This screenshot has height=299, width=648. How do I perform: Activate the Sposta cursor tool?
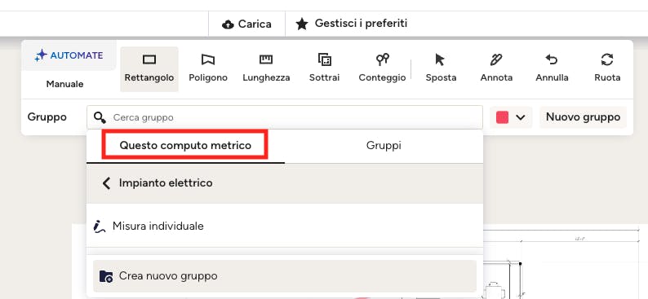pos(441,69)
